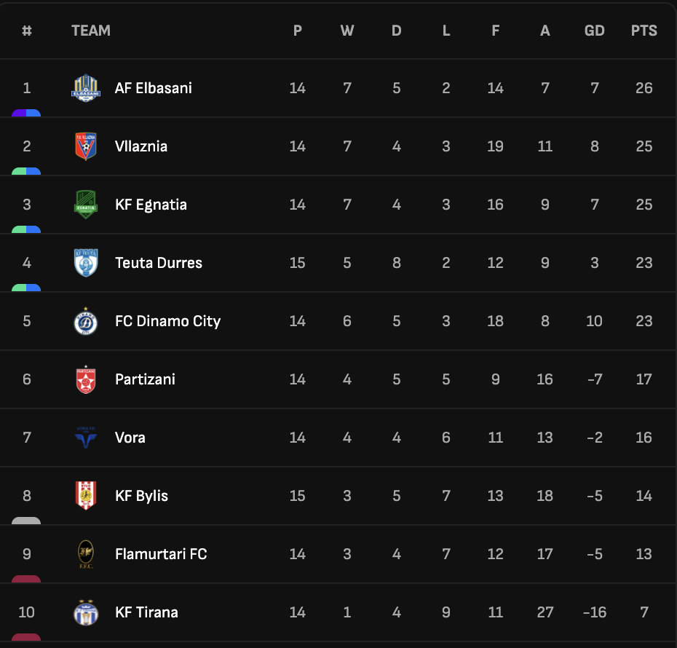Click the KF Tirana club logo

pyautogui.click(x=86, y=612)
